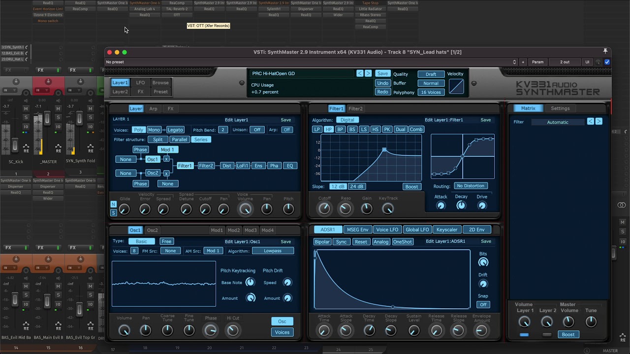Toggle the Arp Off button
Image resolution: width=630 pixels, height=354 pixels.
point(286,130)
